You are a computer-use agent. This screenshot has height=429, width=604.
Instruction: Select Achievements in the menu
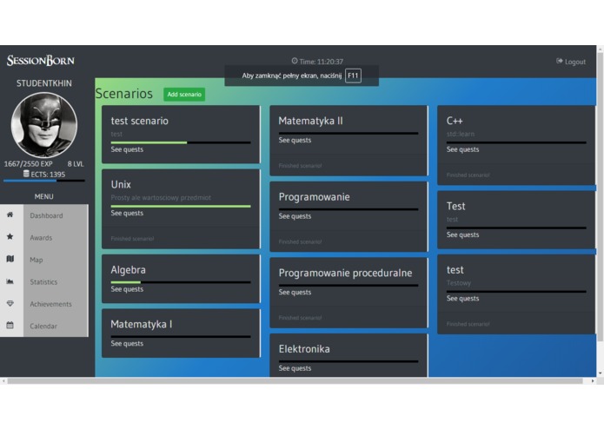(x=51, y=304)
